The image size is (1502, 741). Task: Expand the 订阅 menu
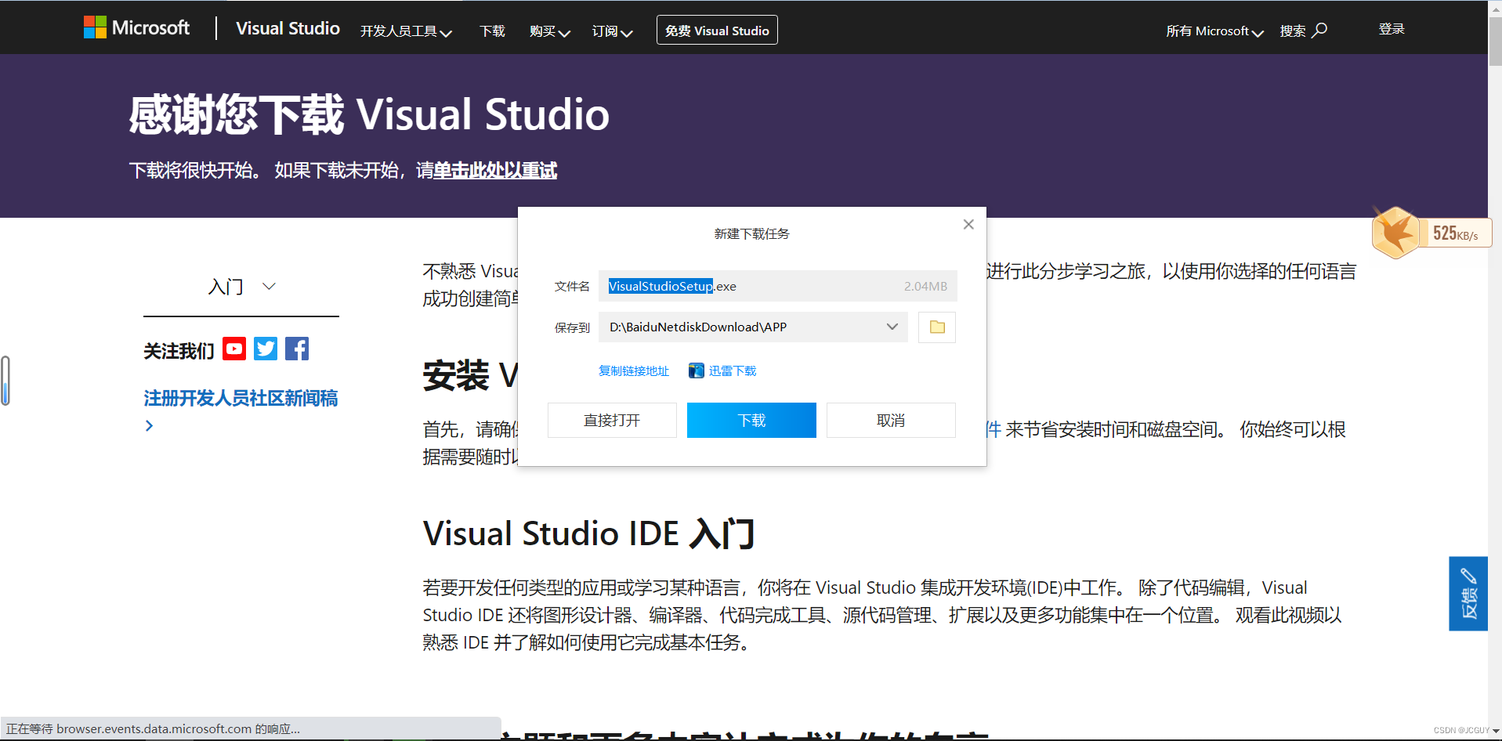click(x=612, y=31)
